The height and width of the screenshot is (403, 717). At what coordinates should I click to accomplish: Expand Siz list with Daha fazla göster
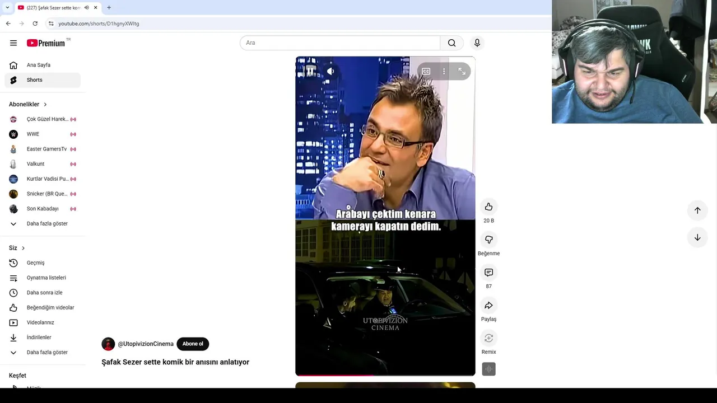pos(43,353)
